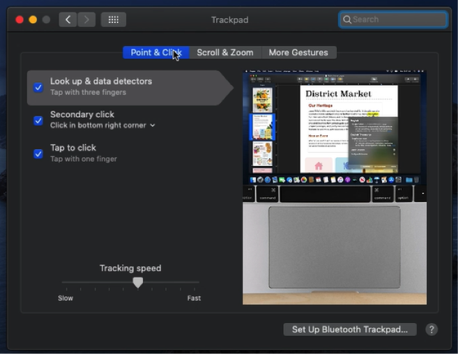Click the Slow end of the tracking slider
The width and height of the screenshot is (458, 354).
63,282
